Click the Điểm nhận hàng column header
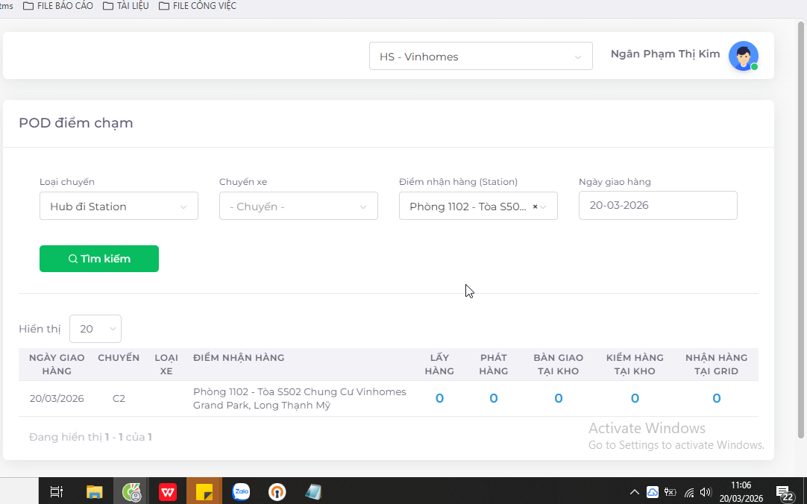Viewport: 807px width, 504px height. (238, 357)
